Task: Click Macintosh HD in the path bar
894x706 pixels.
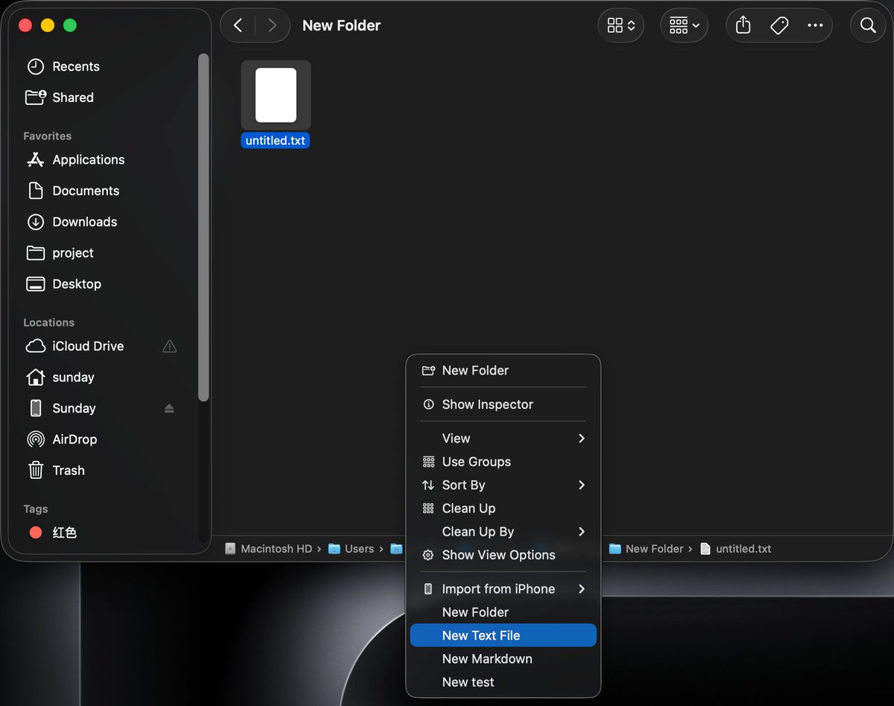Action: coord(269,549)
